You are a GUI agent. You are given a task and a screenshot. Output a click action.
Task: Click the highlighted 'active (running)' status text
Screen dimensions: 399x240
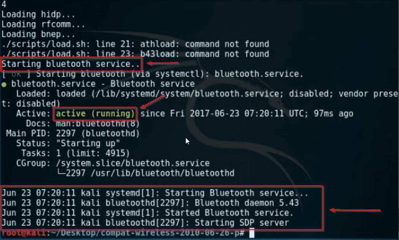click(x=95, y=113)
